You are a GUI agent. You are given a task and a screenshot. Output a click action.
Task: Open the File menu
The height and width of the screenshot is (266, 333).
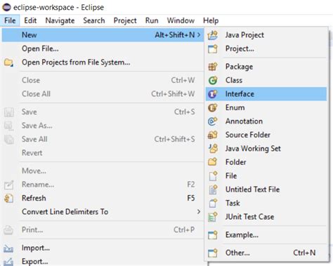10,20
